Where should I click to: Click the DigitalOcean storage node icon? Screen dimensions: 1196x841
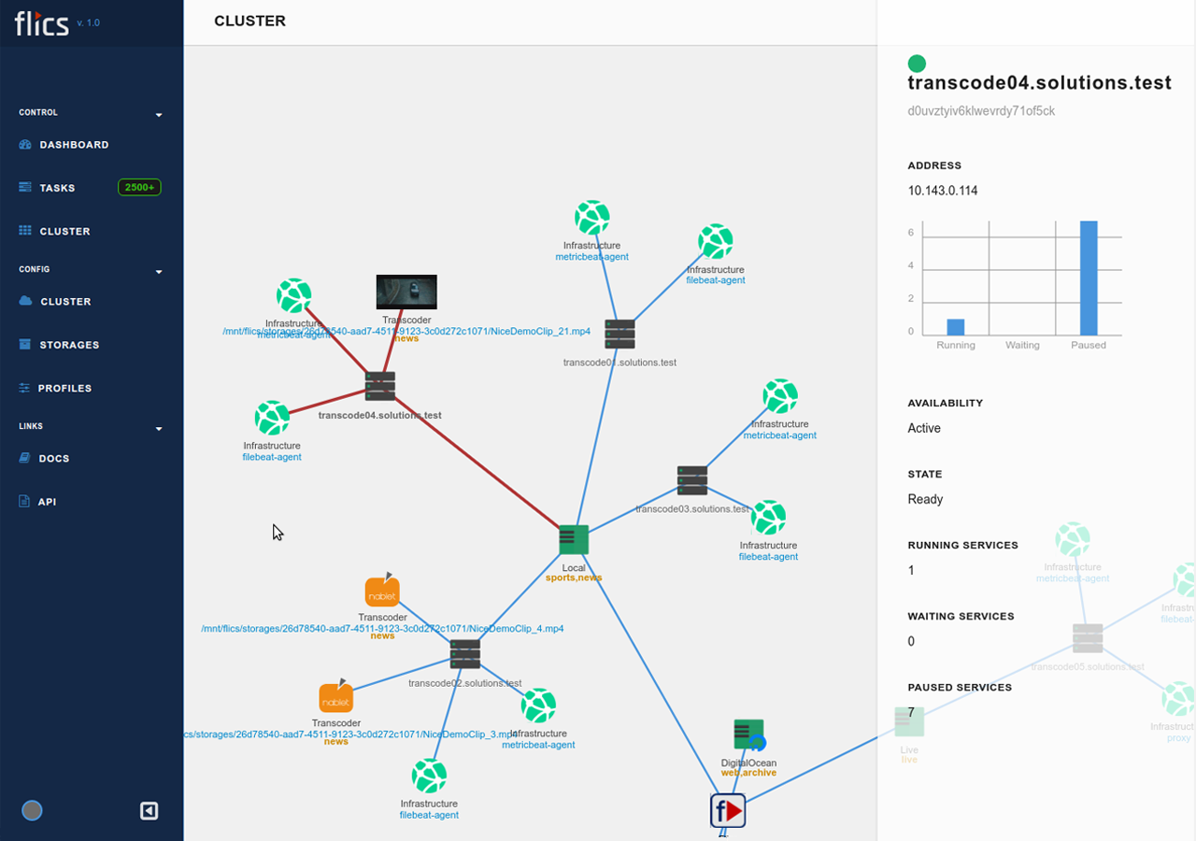748,734
